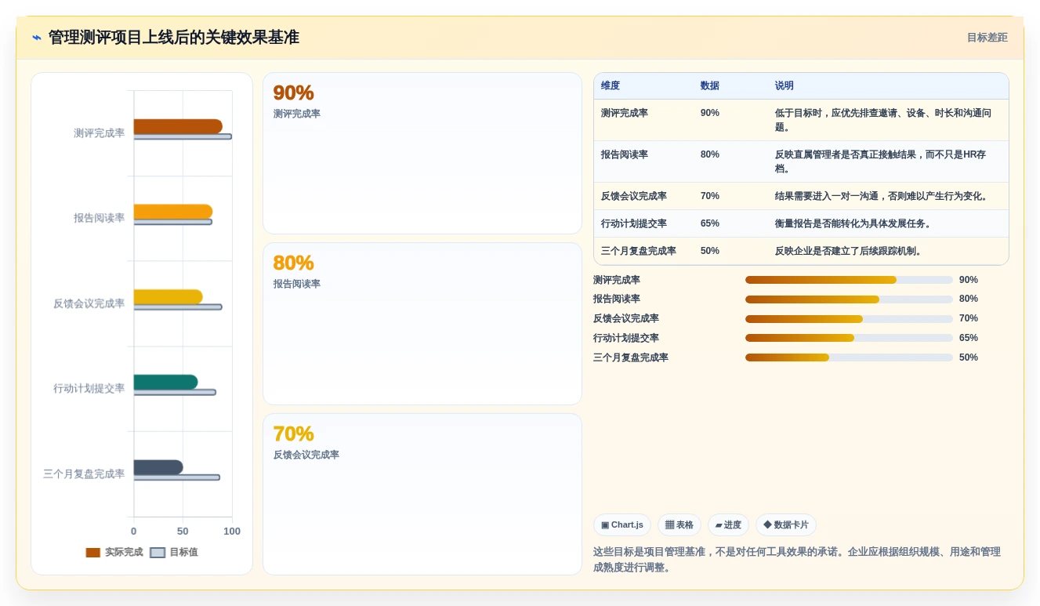Click the 反馈会议完成率 progress bar
1040x606 pixels.
coord(849,318)
